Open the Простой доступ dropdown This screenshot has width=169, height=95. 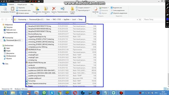coord(83,10)
